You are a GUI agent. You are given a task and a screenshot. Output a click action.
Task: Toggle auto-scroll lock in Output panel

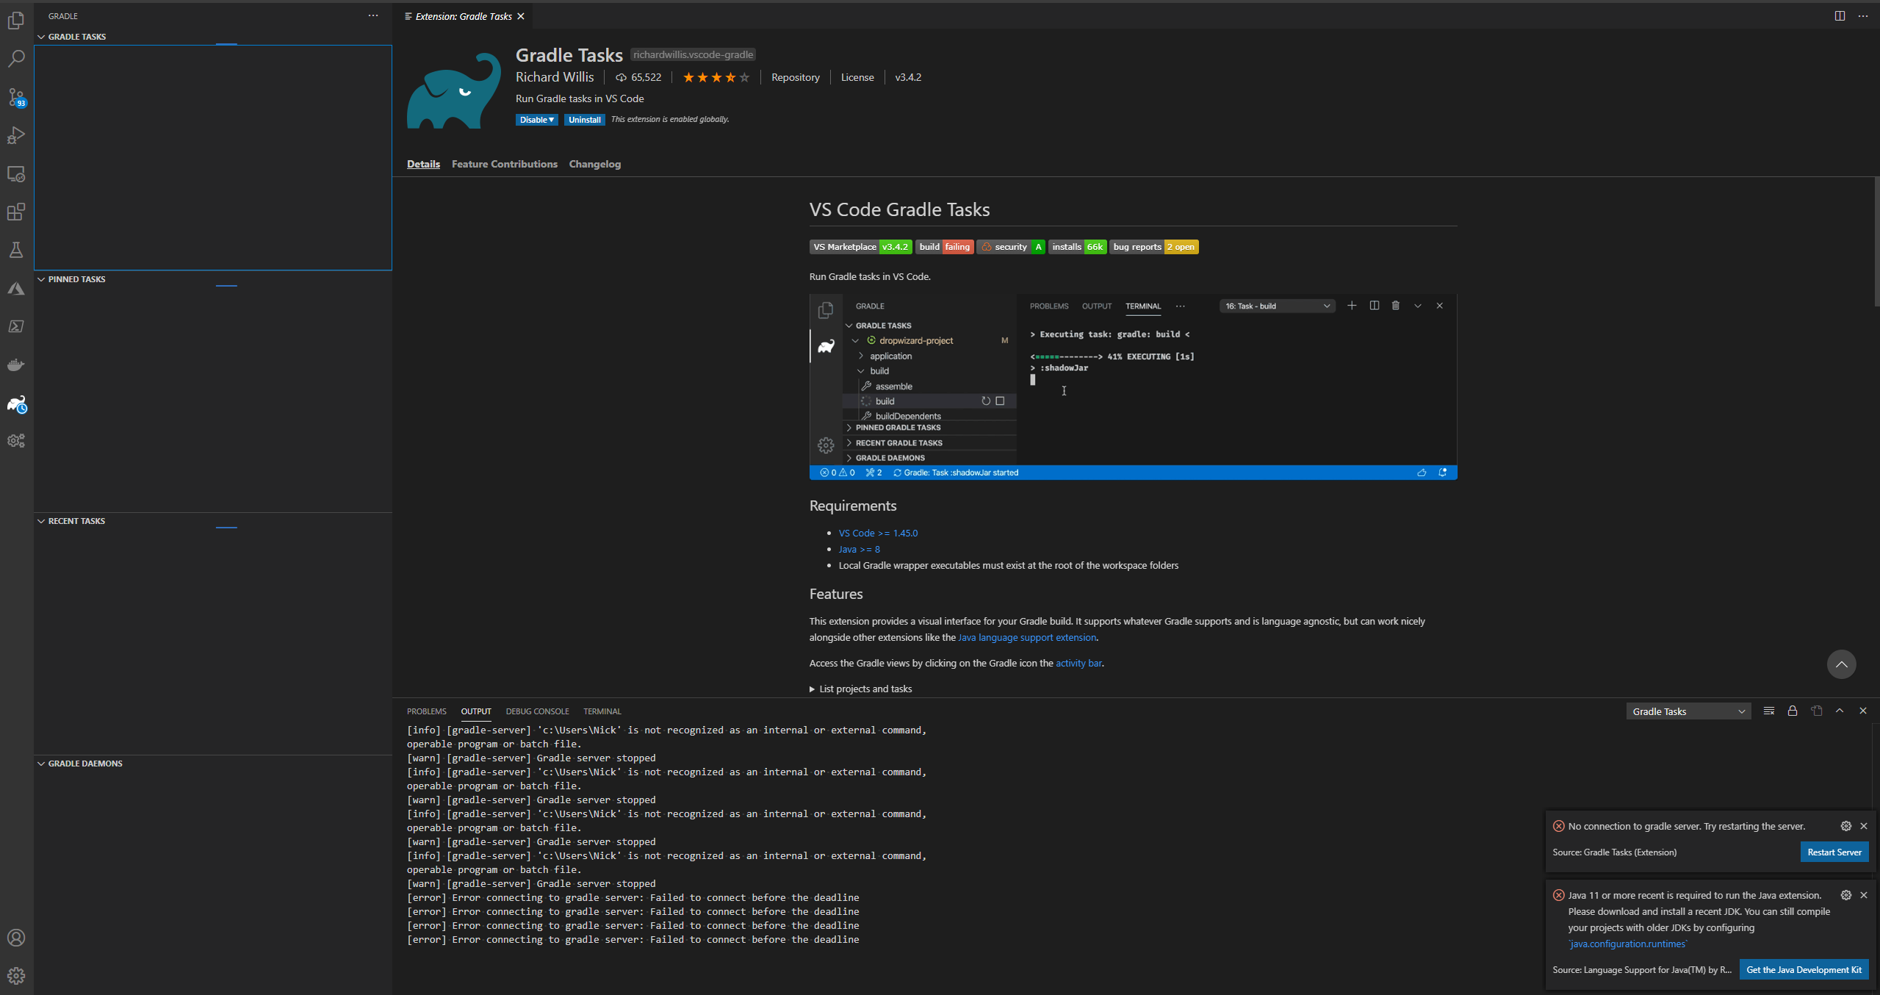tap(1793, 711)
